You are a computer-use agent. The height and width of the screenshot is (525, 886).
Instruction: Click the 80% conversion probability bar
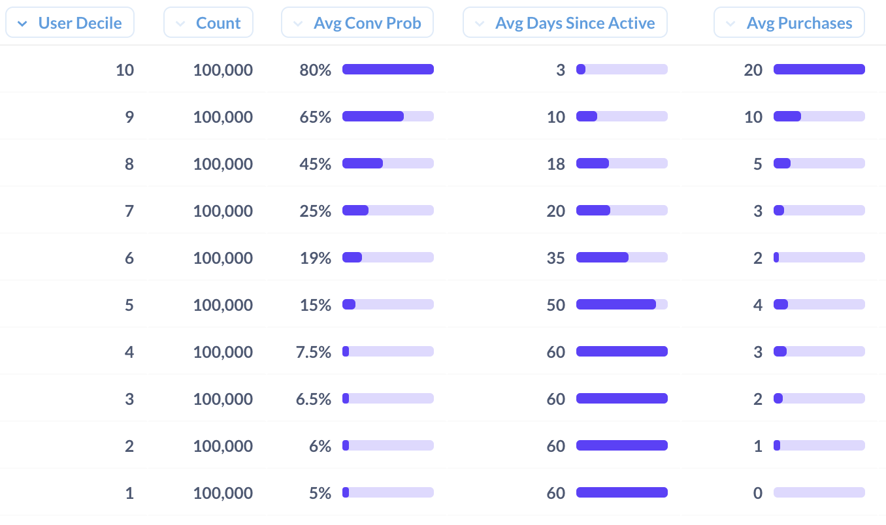pos(388,69)
